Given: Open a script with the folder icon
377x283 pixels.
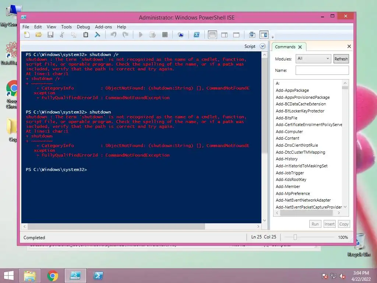Looking at the screenshot, I should tap(38, 35).
